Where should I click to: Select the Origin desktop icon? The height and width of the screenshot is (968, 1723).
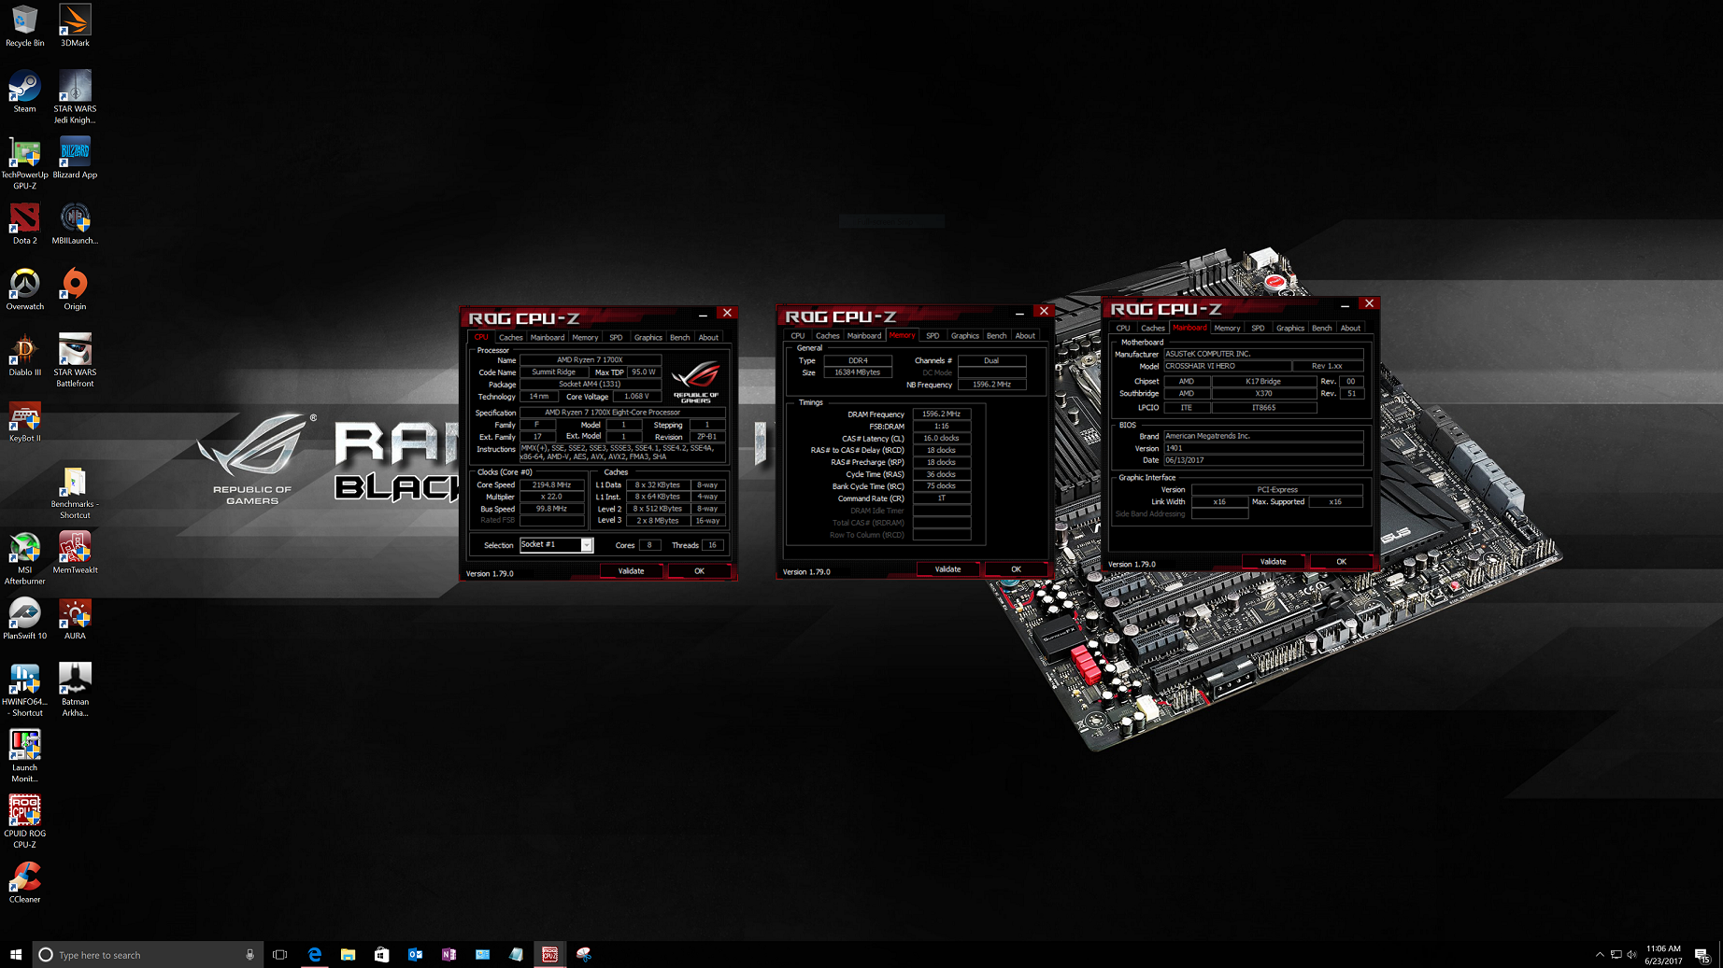coord(75,289)
